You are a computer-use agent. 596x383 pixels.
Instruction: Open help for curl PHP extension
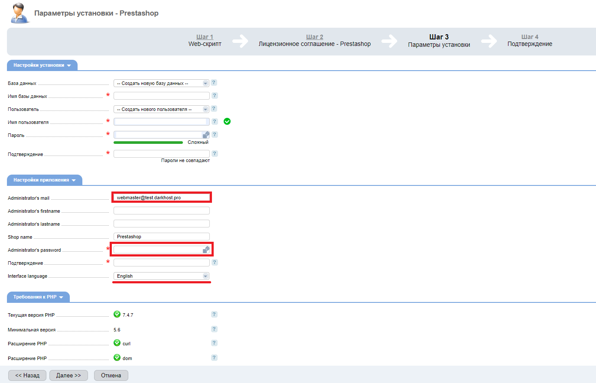214,343
